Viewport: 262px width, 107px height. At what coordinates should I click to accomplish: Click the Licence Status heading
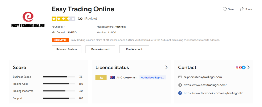click(x=112, y=68)
